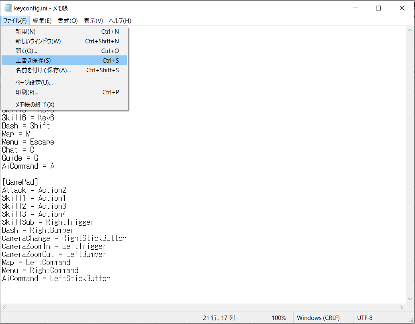Screen dimensions: 415x324
Task: Click vertical scrollbar down arrow
Action: pyautogui.click(x=410, y=299)
